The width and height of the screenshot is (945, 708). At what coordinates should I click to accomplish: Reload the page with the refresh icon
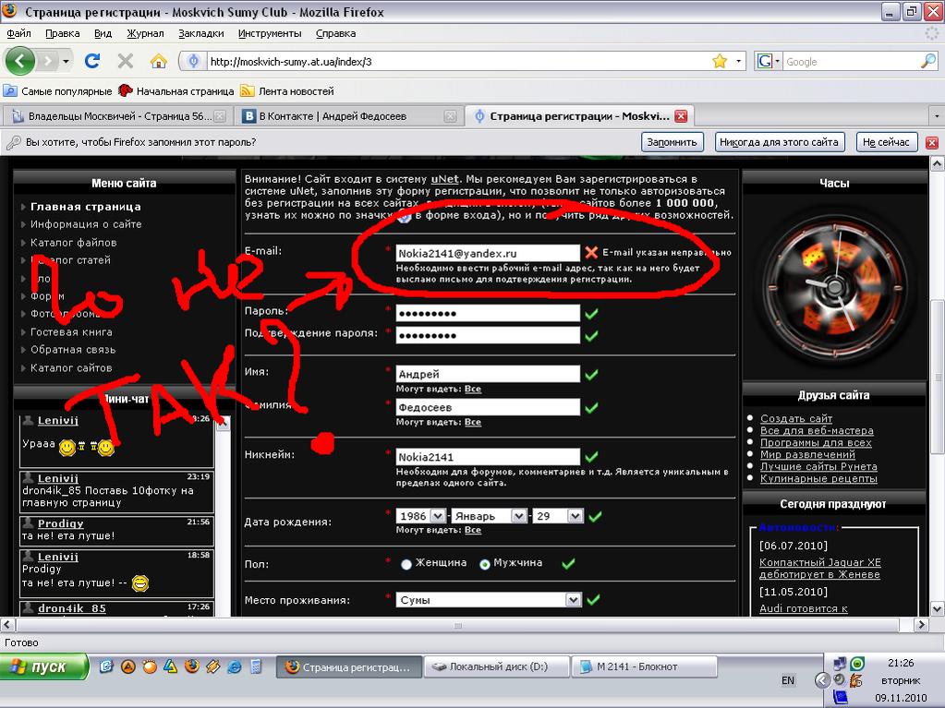point(92,61)
